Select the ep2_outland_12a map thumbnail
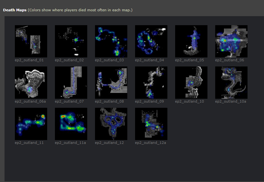Viewport: 264px width, 182px height. [x=151, y=124]
